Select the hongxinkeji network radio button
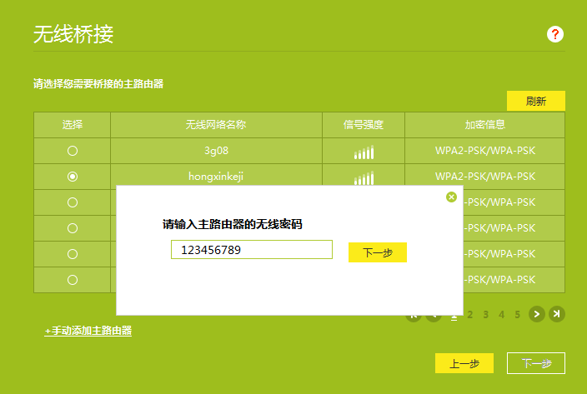 click(73, 177)
